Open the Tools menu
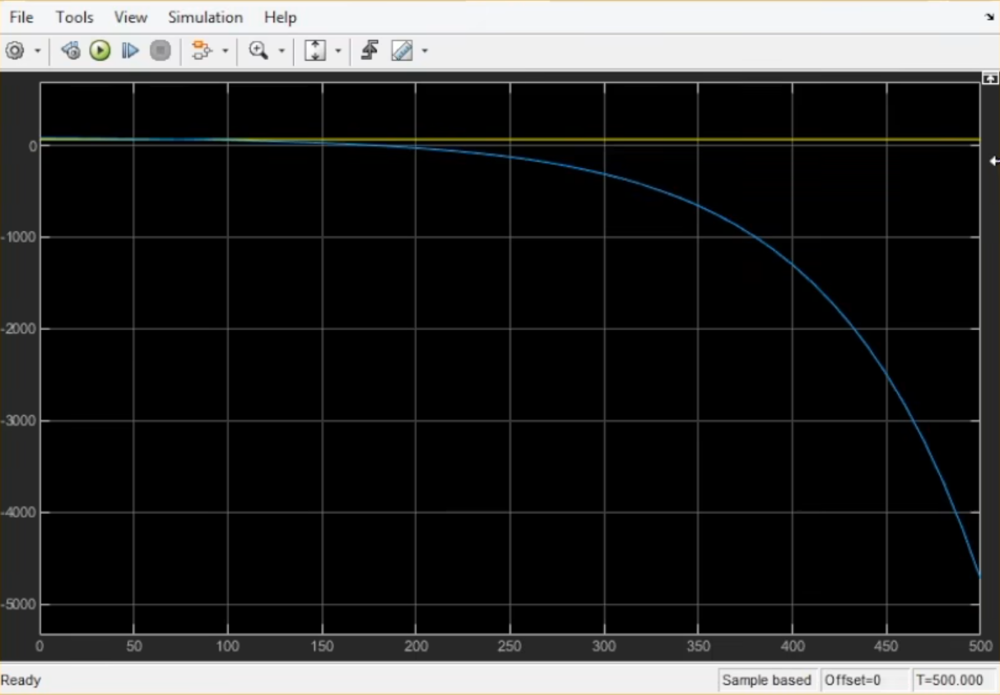The image size is (1000, 695). [x=75, y=17]
